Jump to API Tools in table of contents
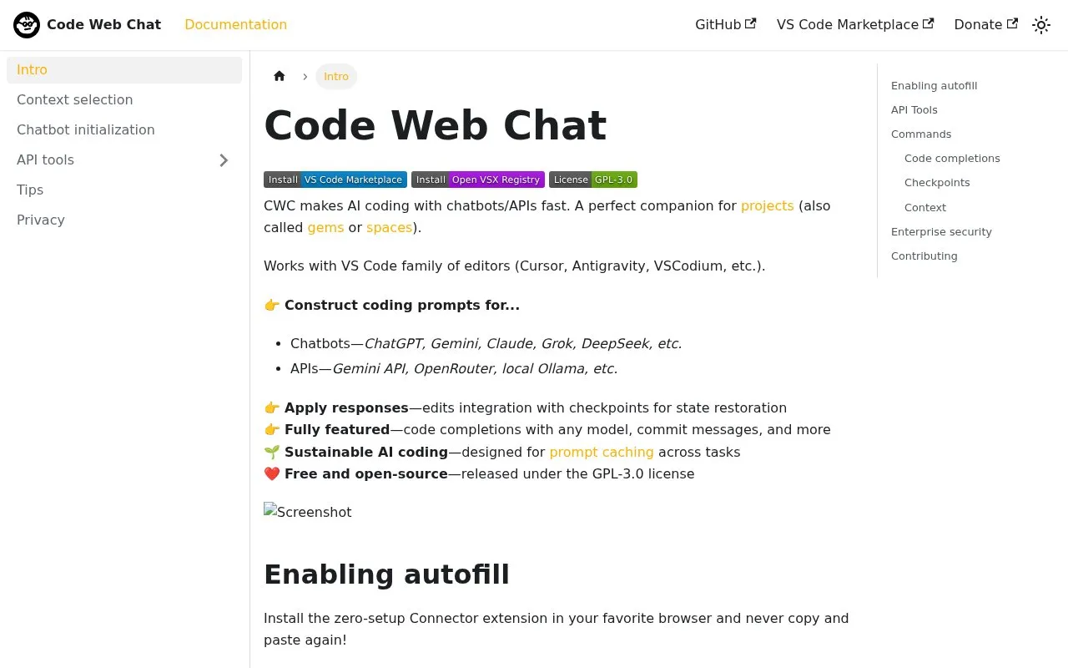1068x668 pixels. 914,110
